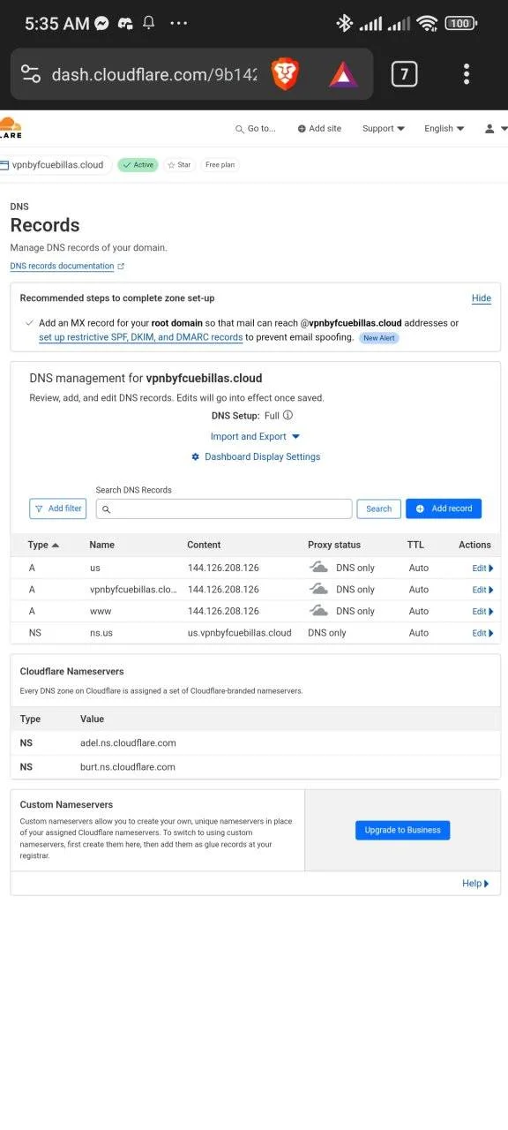Open the browser three-dot menu

467,74
